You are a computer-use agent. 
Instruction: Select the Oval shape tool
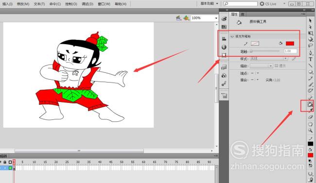(310, 72)
